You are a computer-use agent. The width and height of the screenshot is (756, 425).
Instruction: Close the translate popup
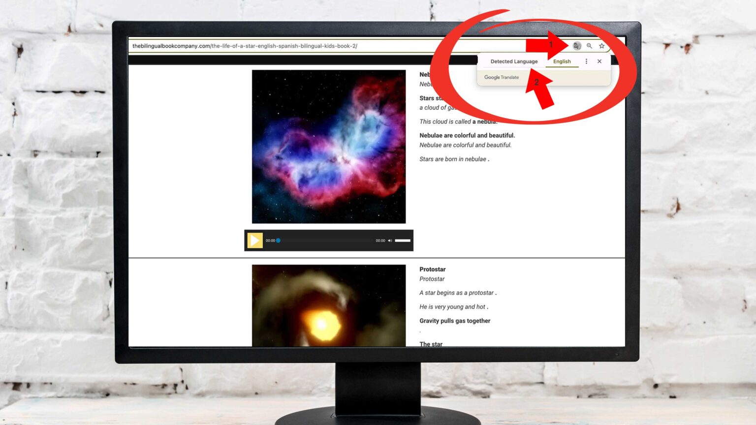[599, 61]
